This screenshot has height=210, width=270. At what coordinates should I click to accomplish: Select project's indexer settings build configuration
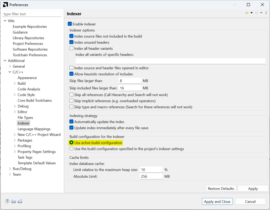(72, 149)
